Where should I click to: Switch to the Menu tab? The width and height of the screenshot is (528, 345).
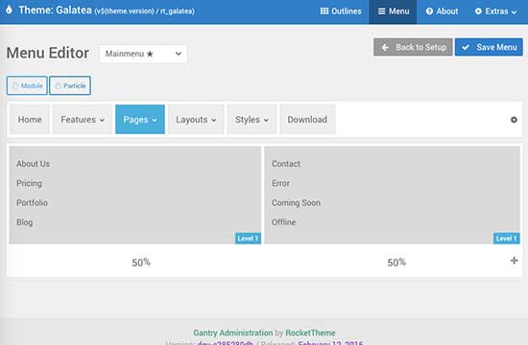[393, 11]
